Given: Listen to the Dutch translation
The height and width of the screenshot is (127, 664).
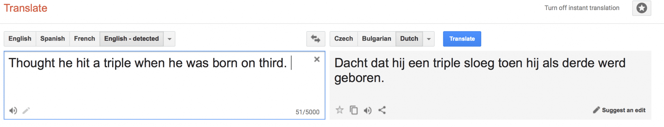Looking at the screenshot, I should point(368,110).
